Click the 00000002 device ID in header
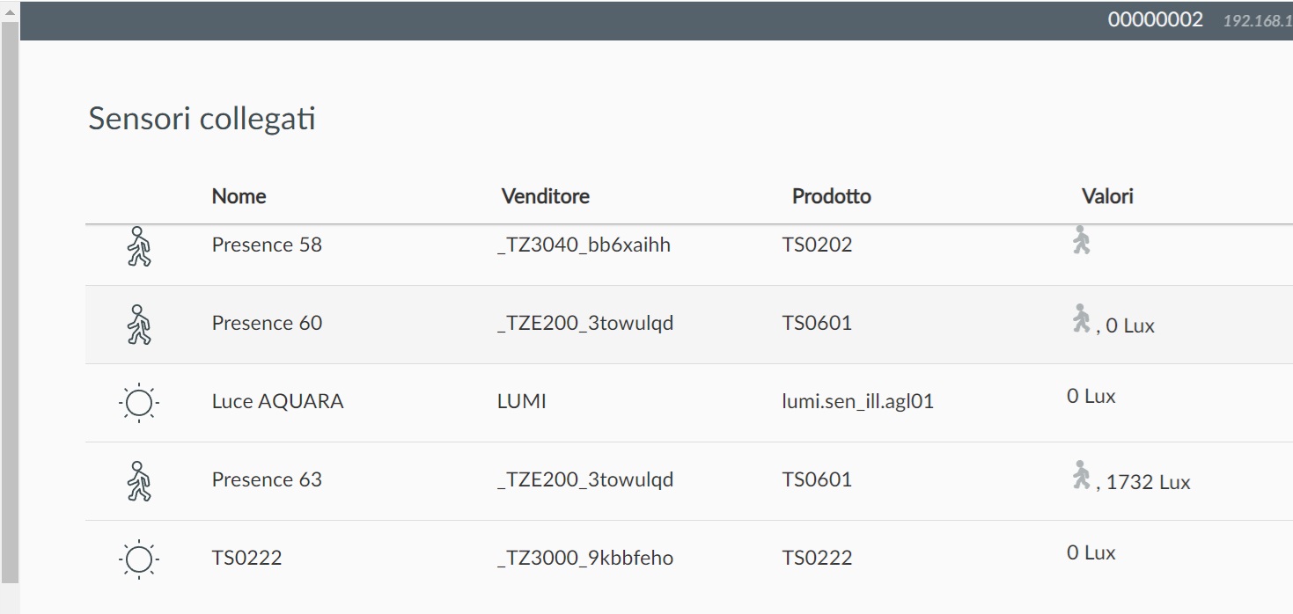This screenshot has height=614, width=1293. click(1155, 19)
